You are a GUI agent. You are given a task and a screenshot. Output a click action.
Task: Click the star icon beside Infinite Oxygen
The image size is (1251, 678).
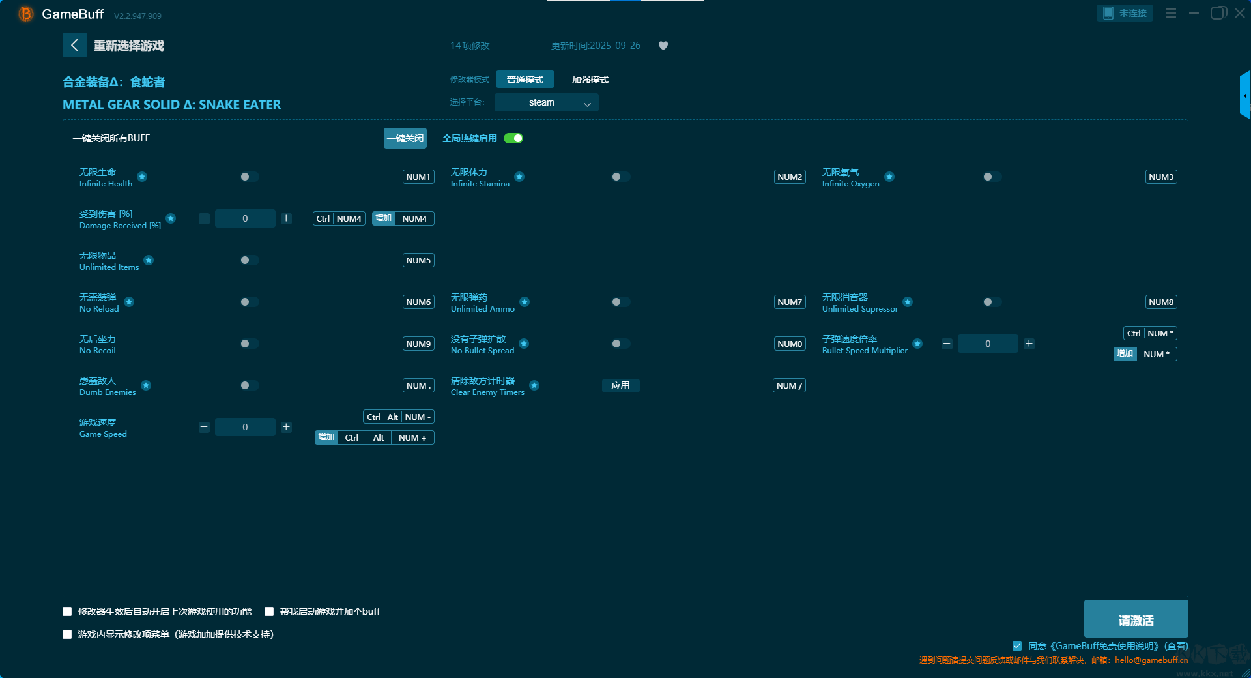(889, 177)
